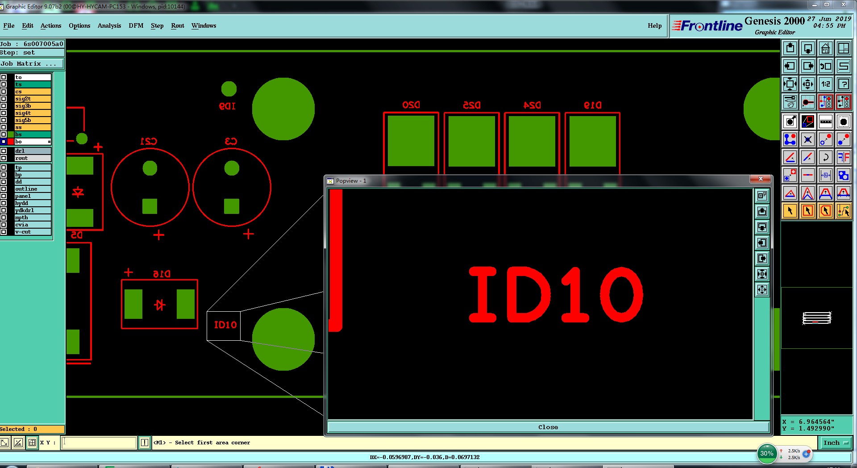
Task: Open the Options menu
Action: (79, 25)
